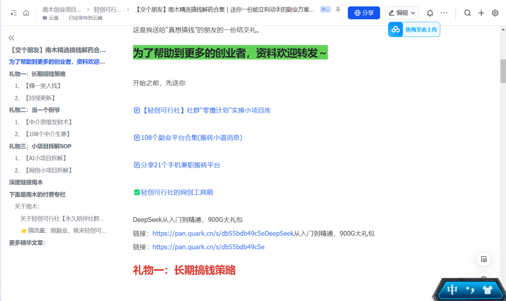Pin the document with the pin icon

[x=338, y=9]
